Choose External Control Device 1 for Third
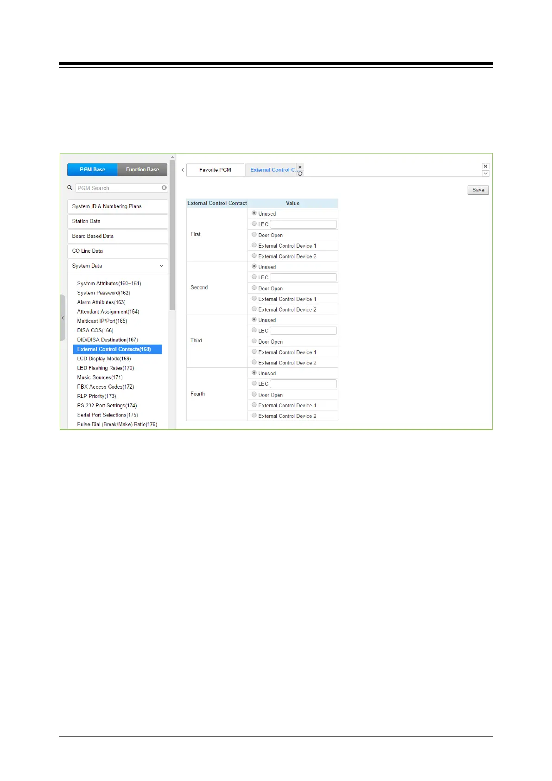The height and width of the screenshot is (781, 552). click(x=254, y=352)
